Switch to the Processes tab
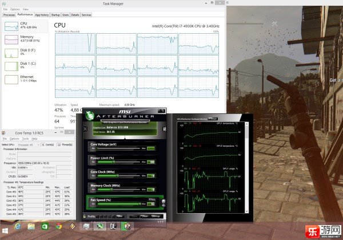The image size is (343, 240). tap(9, 15)
